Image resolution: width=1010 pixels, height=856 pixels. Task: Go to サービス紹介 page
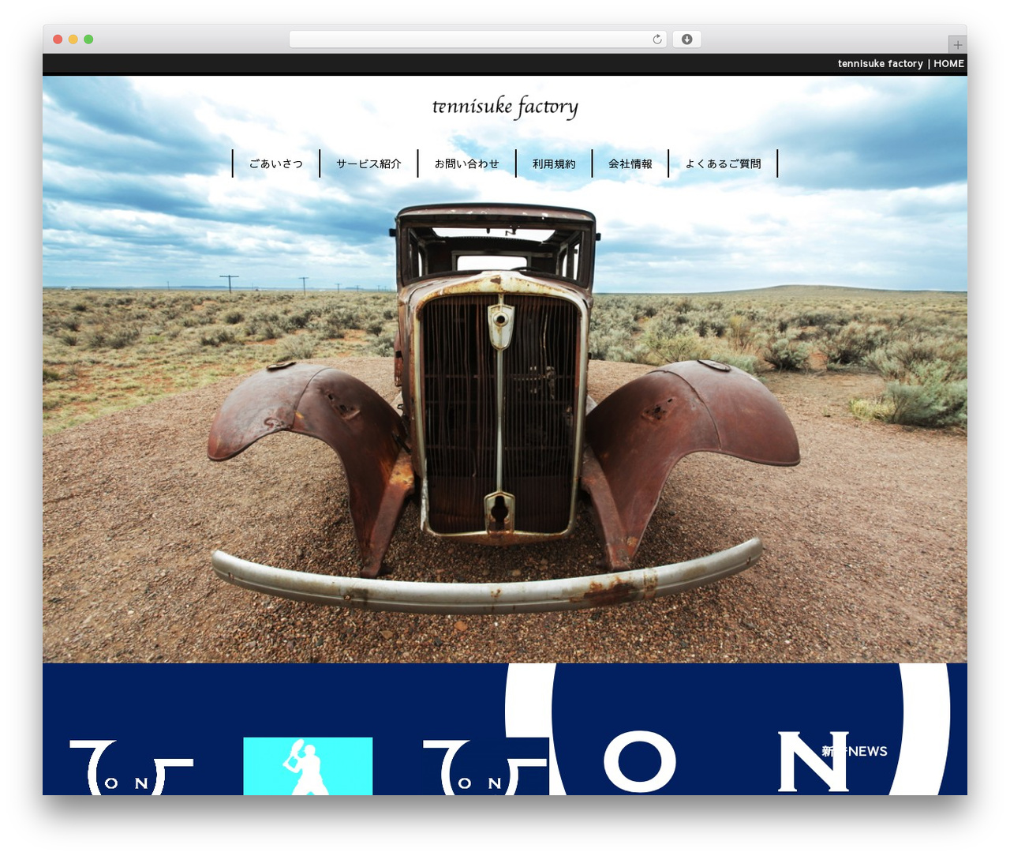point(368,163)
